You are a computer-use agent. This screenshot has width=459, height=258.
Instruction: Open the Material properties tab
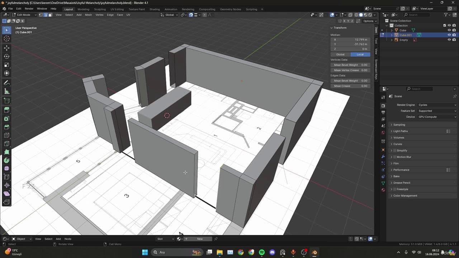click(x=383, y=190)
